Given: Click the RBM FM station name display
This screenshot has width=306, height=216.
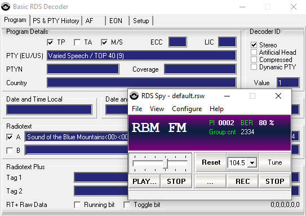Looking at the screenshot, I should (x=159, y=127).
